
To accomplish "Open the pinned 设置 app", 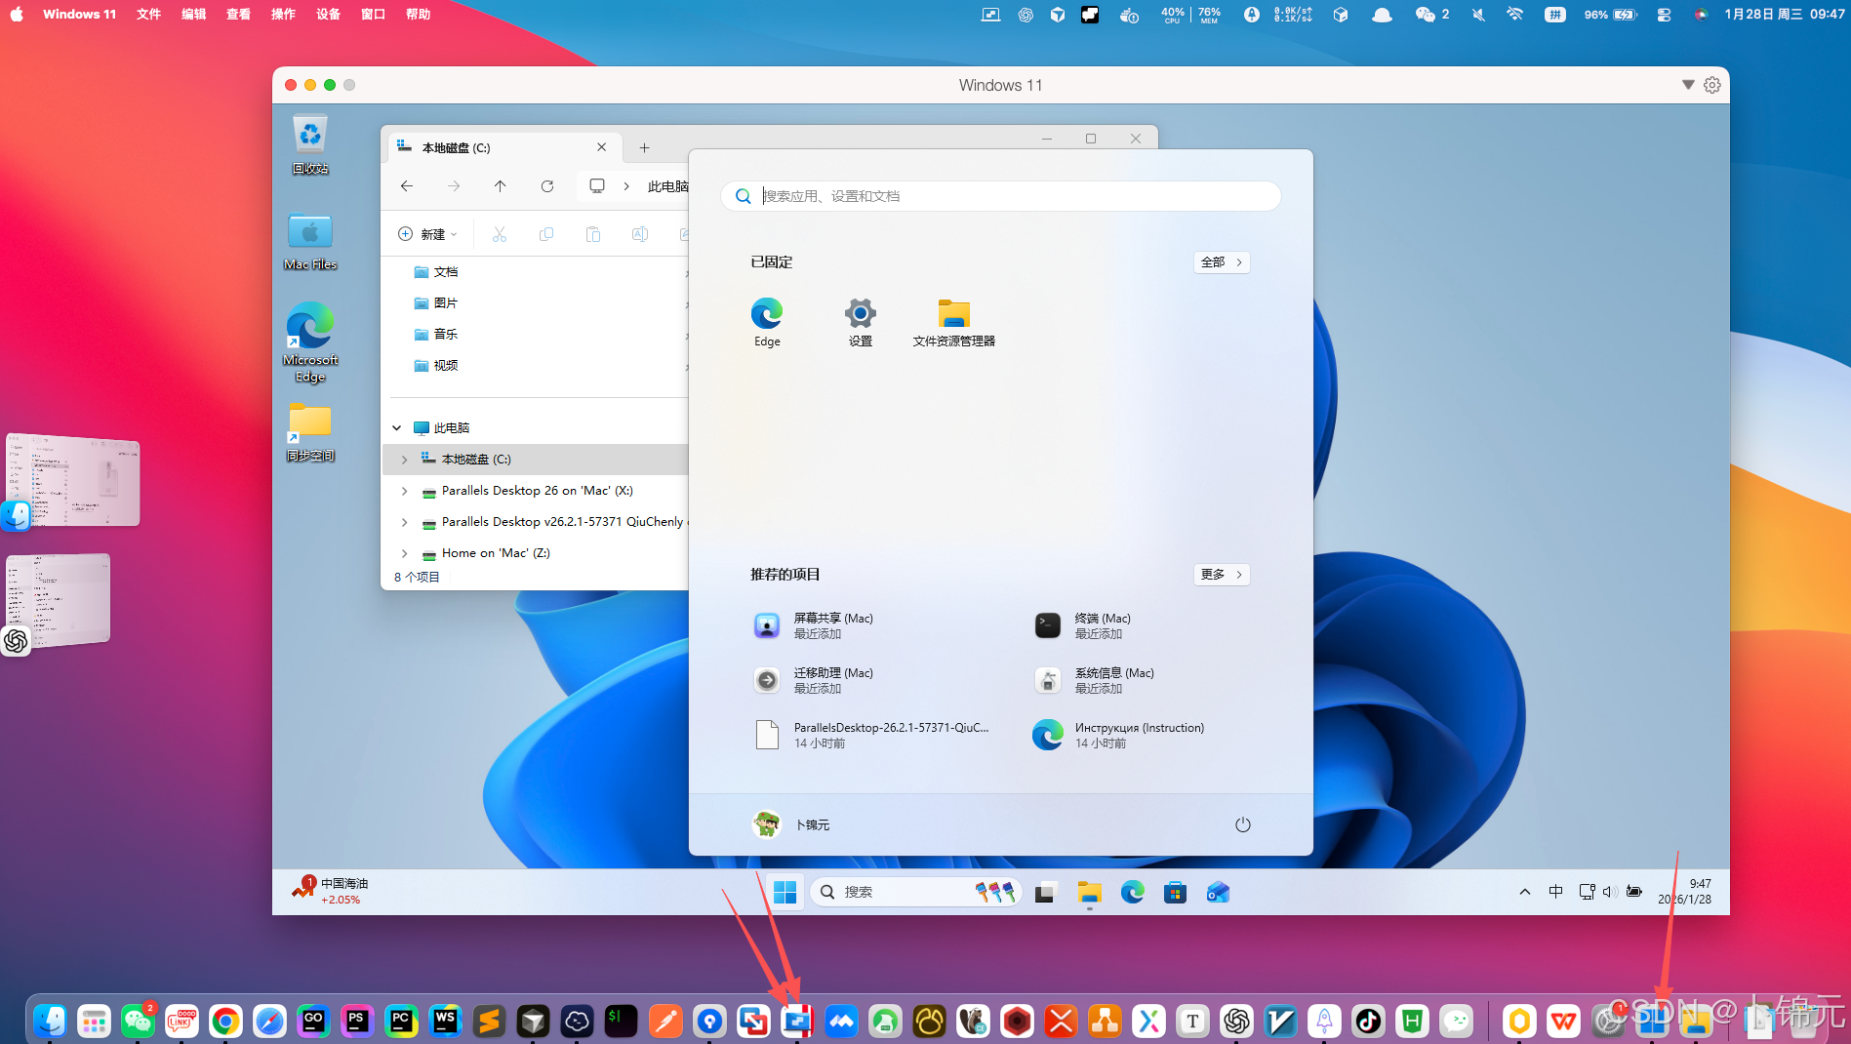I will [861, 323].
